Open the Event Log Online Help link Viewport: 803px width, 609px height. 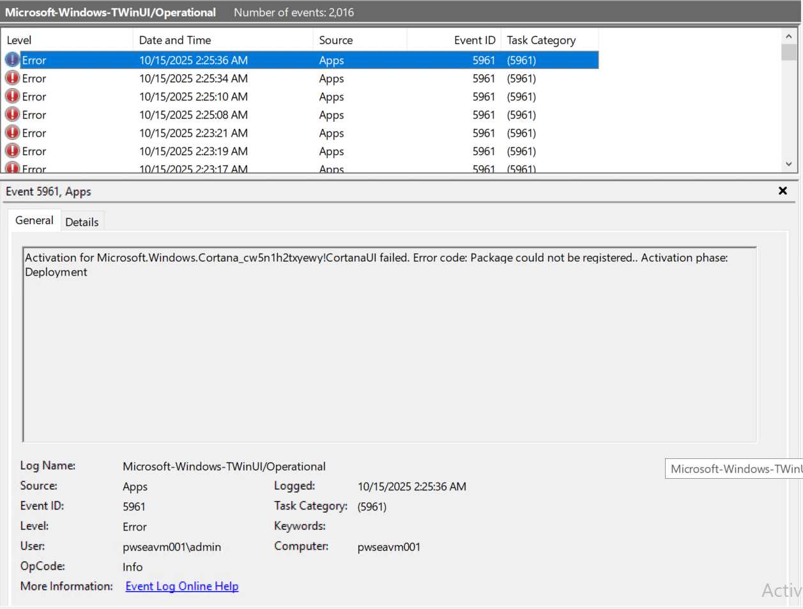coord(182,586)
